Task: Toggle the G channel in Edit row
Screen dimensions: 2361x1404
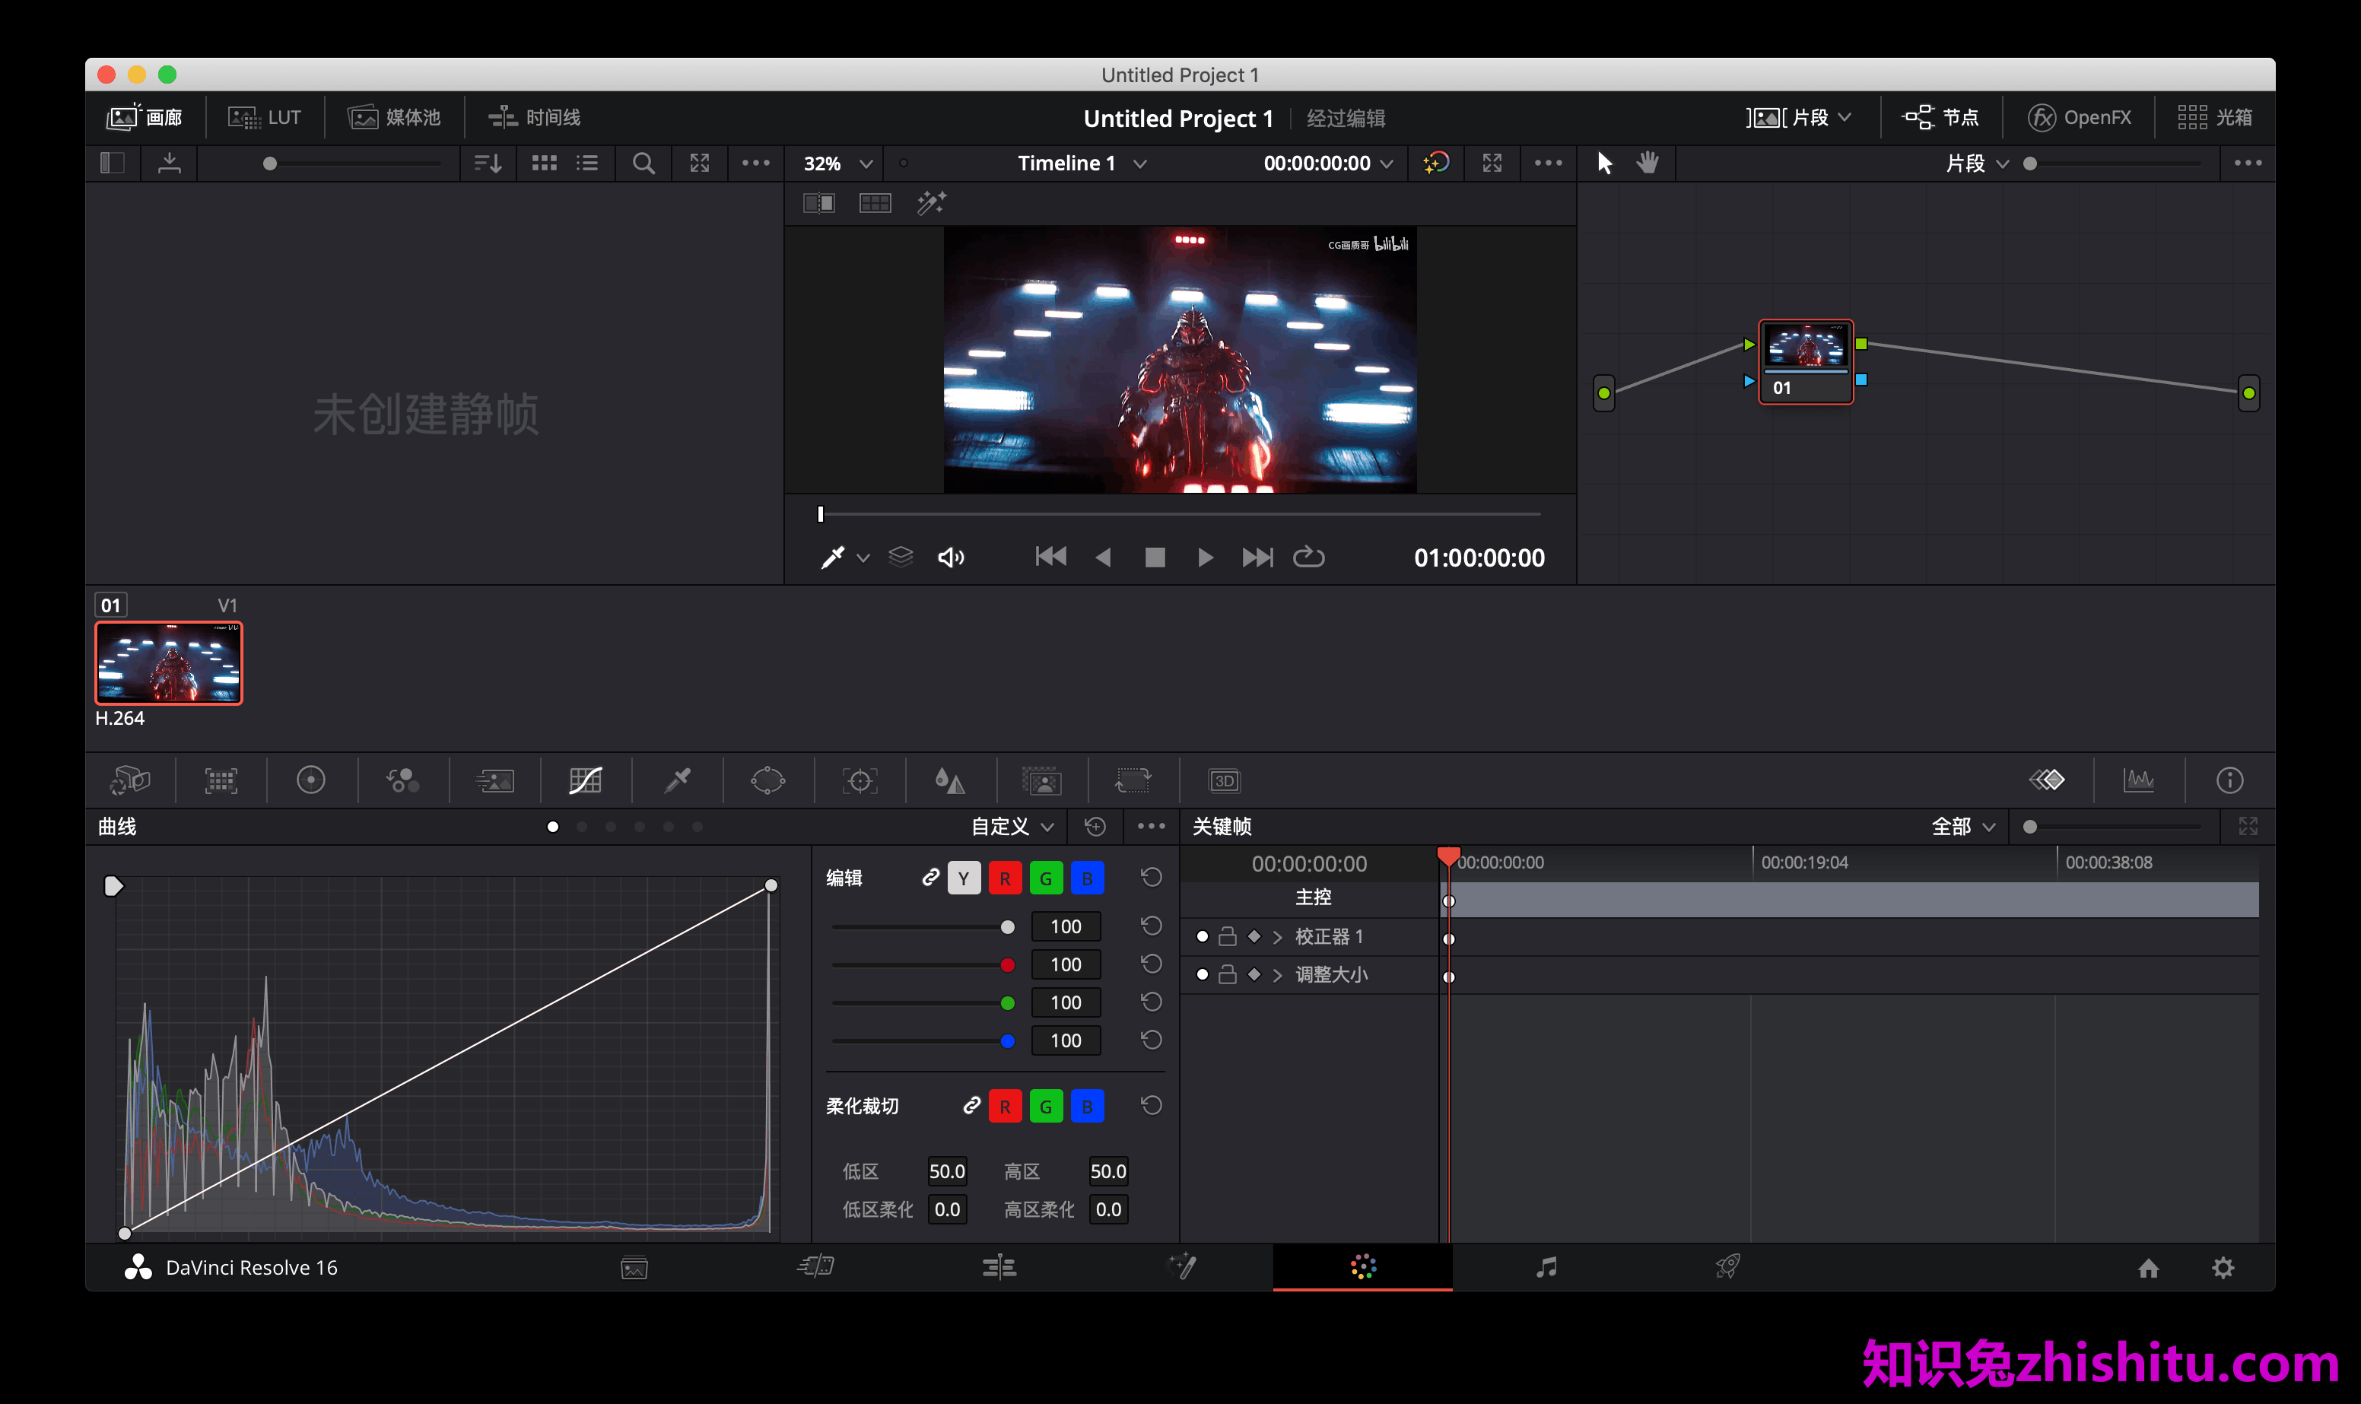Action: coord(1046,878)
